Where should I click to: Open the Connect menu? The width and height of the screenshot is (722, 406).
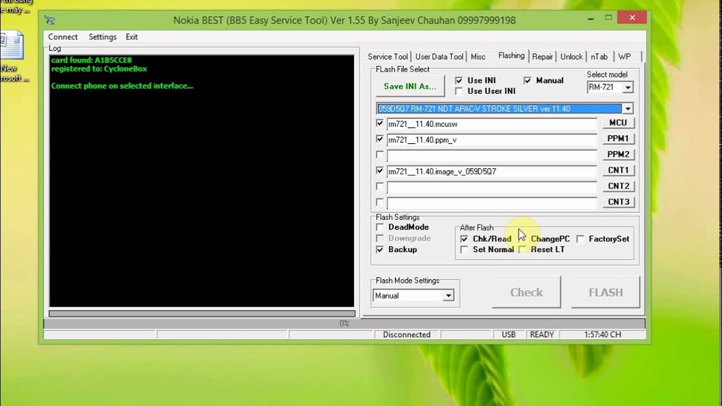tap(63, 37)
